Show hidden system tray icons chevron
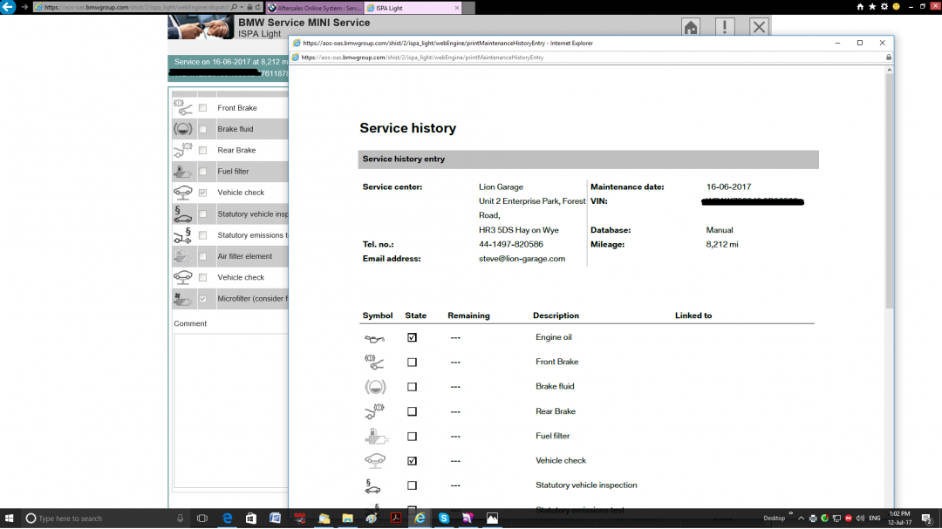Viewport: 942px width, 529px height. [801, 519]
